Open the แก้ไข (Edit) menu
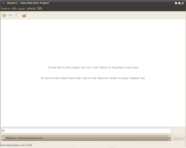The width and height of the screenshot is (186, 148). click(x=14, y=9)
